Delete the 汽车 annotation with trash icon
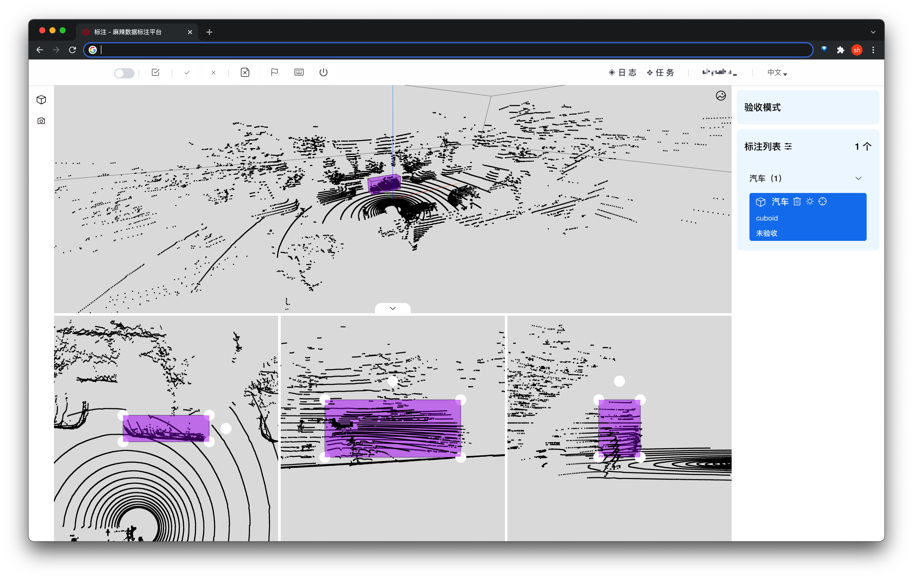 pos(797,202)
